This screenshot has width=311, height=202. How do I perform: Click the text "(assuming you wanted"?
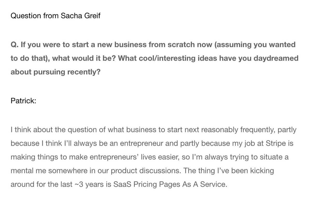point(255,45)
